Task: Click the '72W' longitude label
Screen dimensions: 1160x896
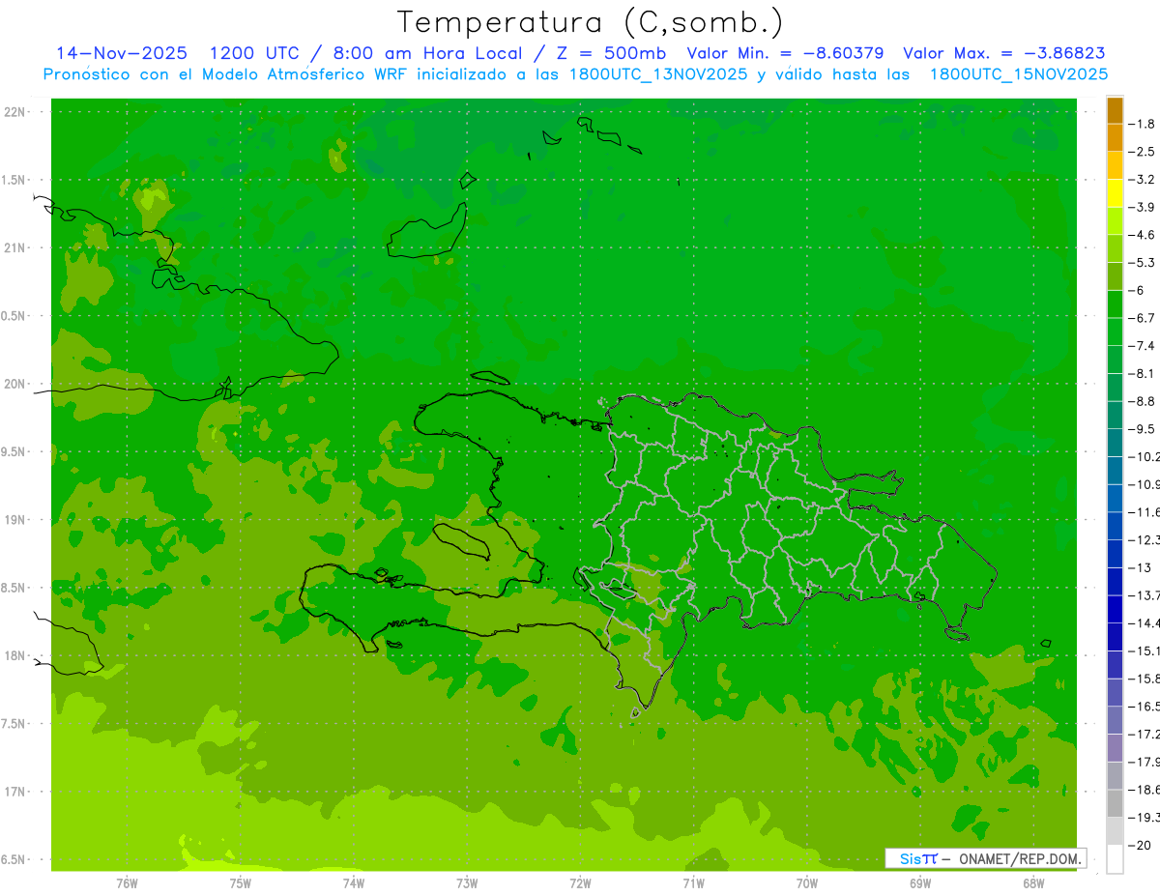Action: coord(580,883)
